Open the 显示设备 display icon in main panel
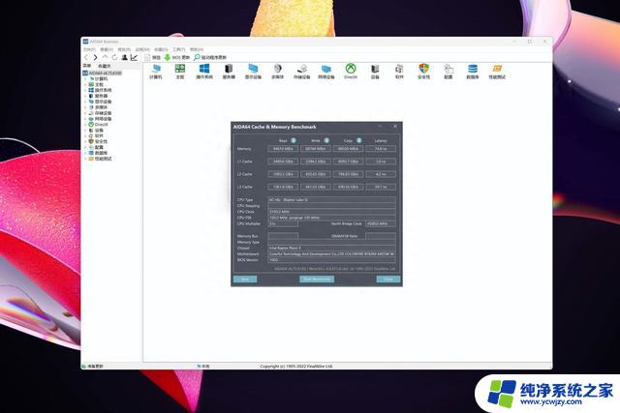This screenshot has width=620, height=413. [x=253, y=72]
